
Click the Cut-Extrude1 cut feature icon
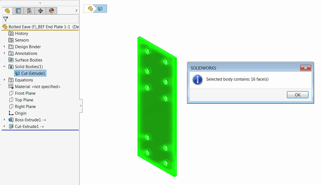click(x=11, y=127)
